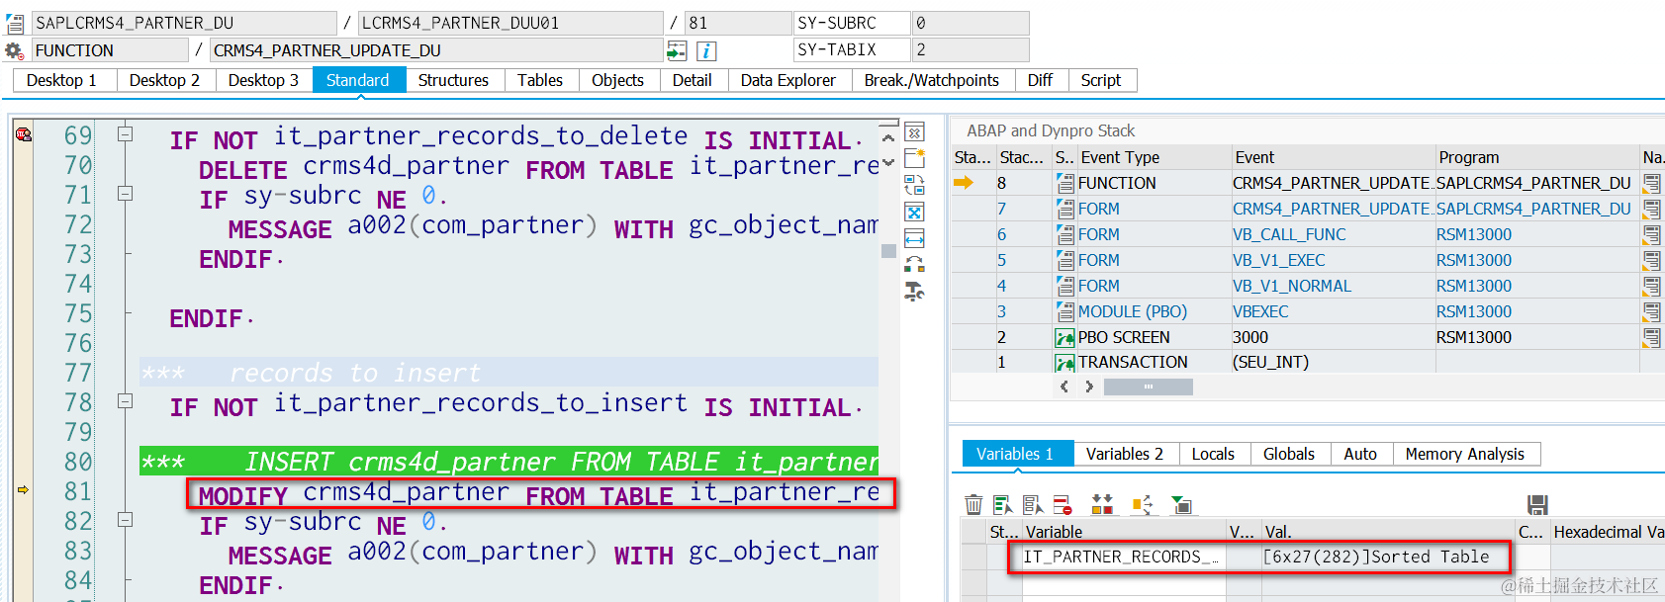The width and height of the screenshot is (1665, 602).
Task: Collapse the IF block at line 69
Action: [125, 133]
